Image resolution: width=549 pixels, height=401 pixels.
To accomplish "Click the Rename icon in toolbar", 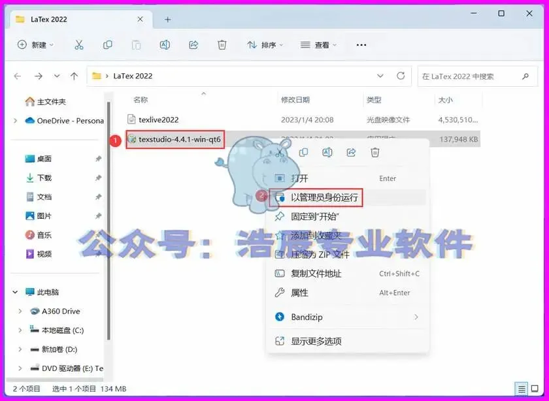I will (165, 45).
